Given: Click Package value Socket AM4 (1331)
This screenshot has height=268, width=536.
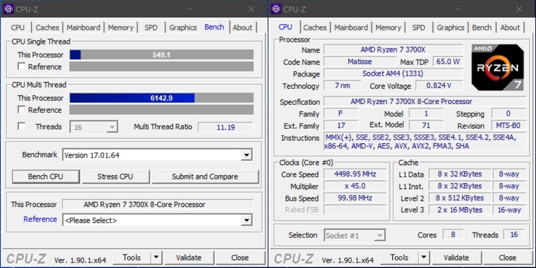Looking at the screenshot, I should (x=393, y=74).
